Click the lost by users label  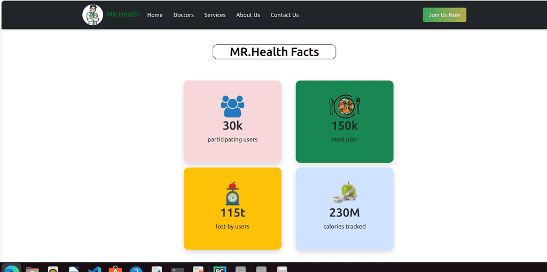pyautogui.click(x=232, y=226)
